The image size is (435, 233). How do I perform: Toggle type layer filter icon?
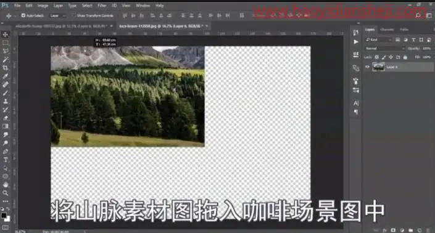413,40
